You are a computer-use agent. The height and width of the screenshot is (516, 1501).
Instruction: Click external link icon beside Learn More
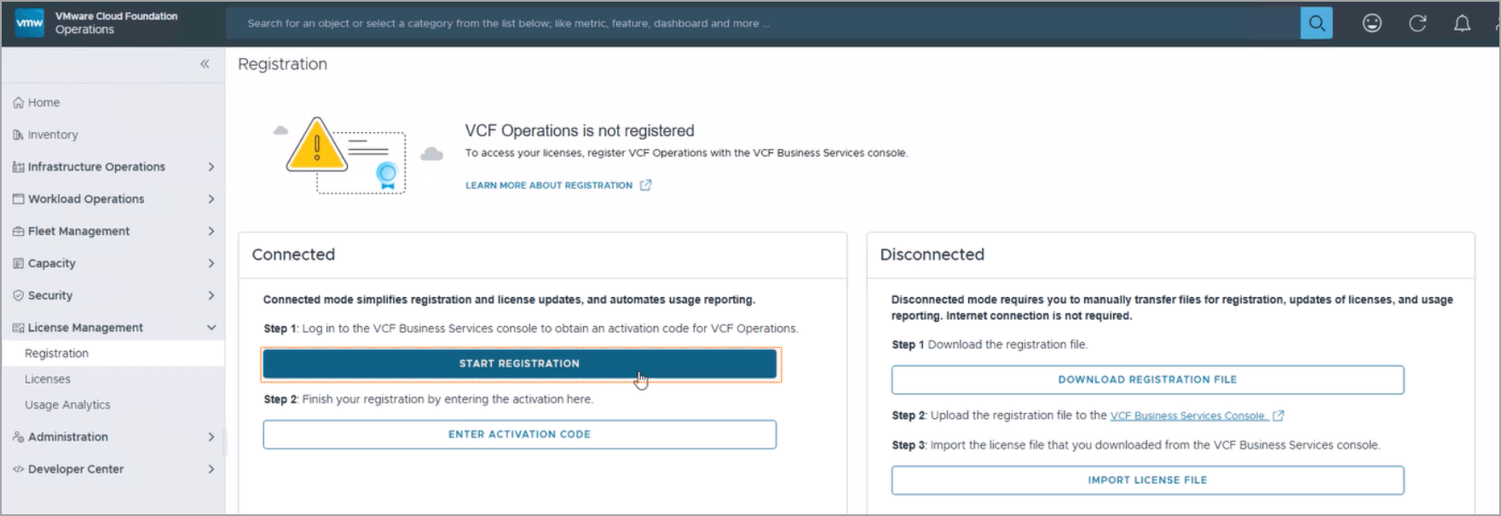(645, 185)
